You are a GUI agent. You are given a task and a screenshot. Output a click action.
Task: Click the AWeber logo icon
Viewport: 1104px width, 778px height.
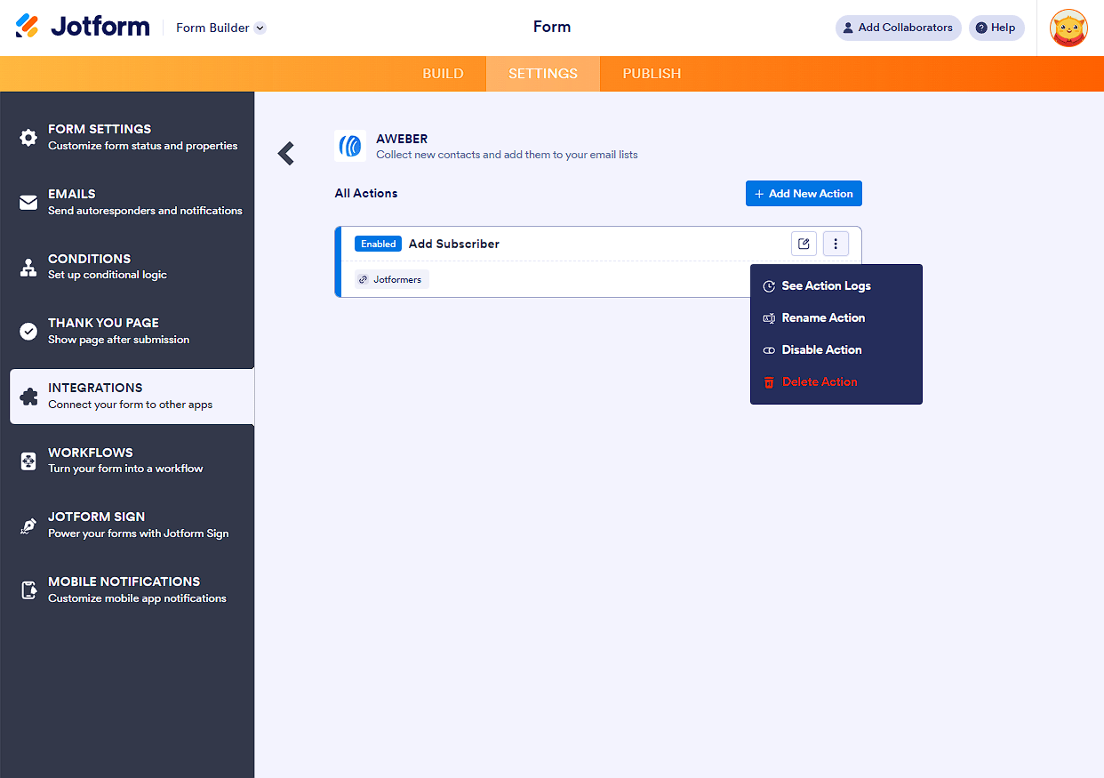coord(350,146)
